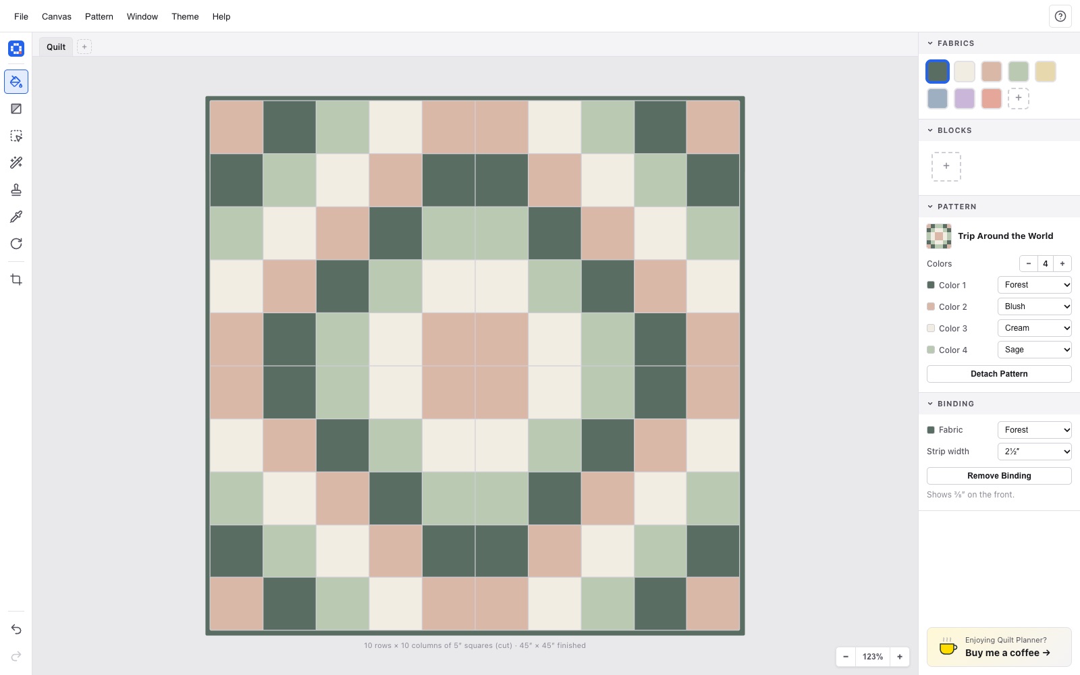
Task: Open the Color 3 Cream dropdown
Action: click(1035, 328)
